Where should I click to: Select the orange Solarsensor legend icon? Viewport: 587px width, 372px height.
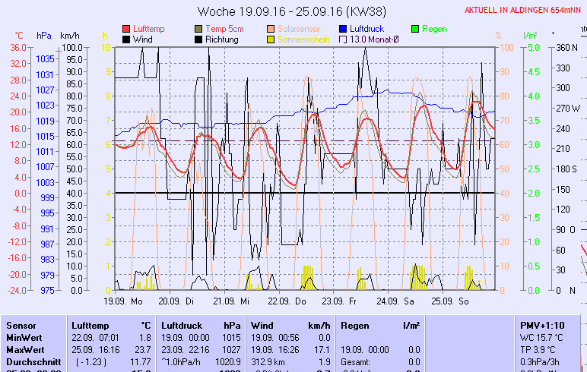click(x=271, y=29)
